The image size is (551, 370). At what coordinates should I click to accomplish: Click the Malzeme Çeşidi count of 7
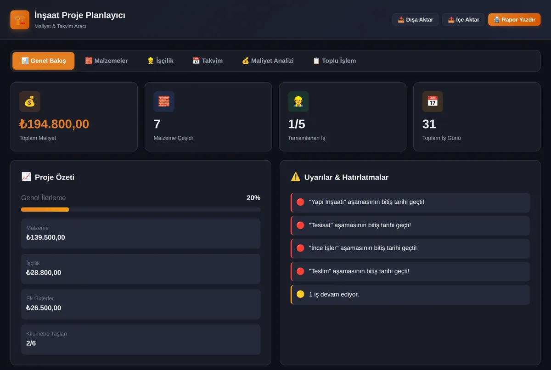[x=157, y=124]
